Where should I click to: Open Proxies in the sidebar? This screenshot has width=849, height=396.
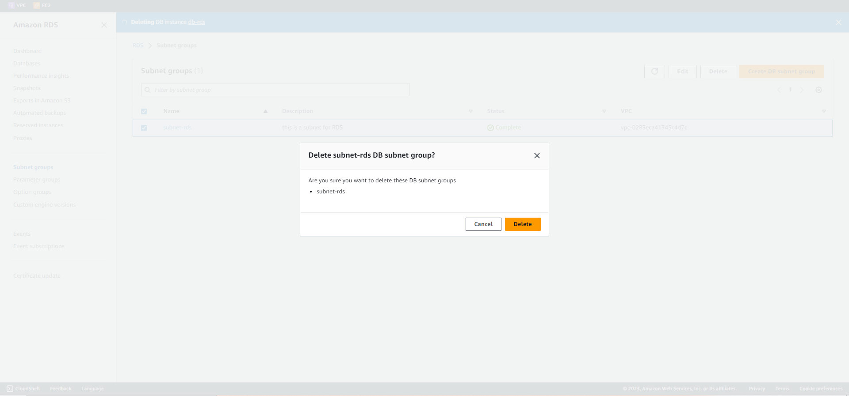coord(23,138)
